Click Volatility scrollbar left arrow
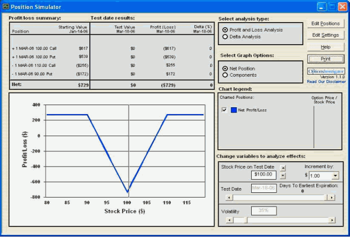Screen dimensions: 350x237 click(228, 220)
